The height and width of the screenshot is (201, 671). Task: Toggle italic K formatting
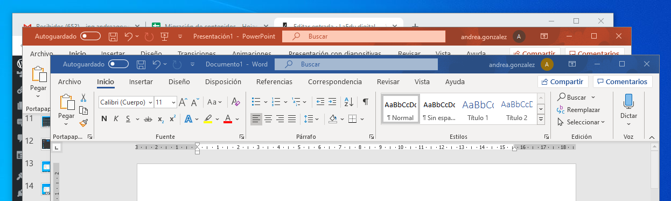pos(116,118)
